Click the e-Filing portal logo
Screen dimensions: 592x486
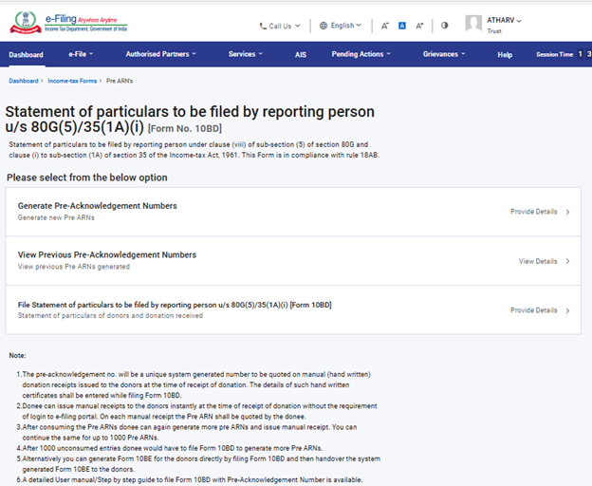tap(66, 22)
